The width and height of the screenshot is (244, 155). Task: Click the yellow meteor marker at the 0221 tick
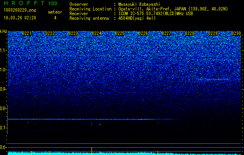31,153
